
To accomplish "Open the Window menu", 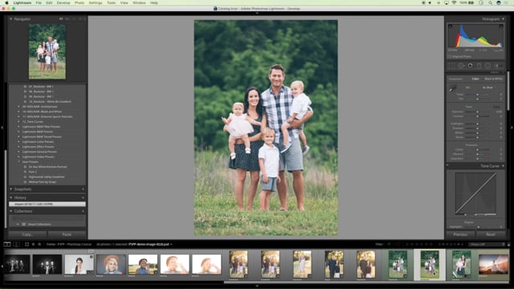I will (139, 3).
